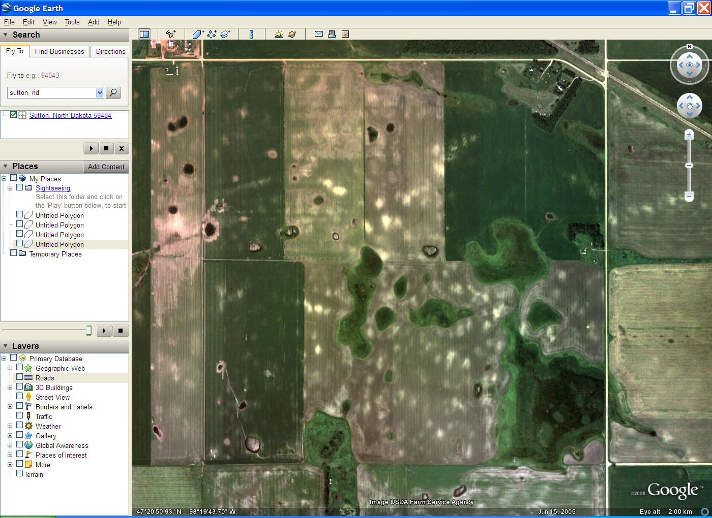Show sunlight across the landscape icon
This screenshot has width=712, height=518.
[278, 34]
